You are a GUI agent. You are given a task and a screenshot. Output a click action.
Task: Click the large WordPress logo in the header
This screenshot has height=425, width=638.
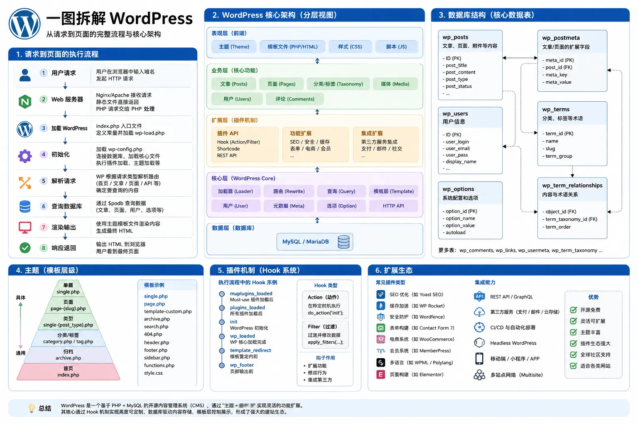(x=25, y=24)
